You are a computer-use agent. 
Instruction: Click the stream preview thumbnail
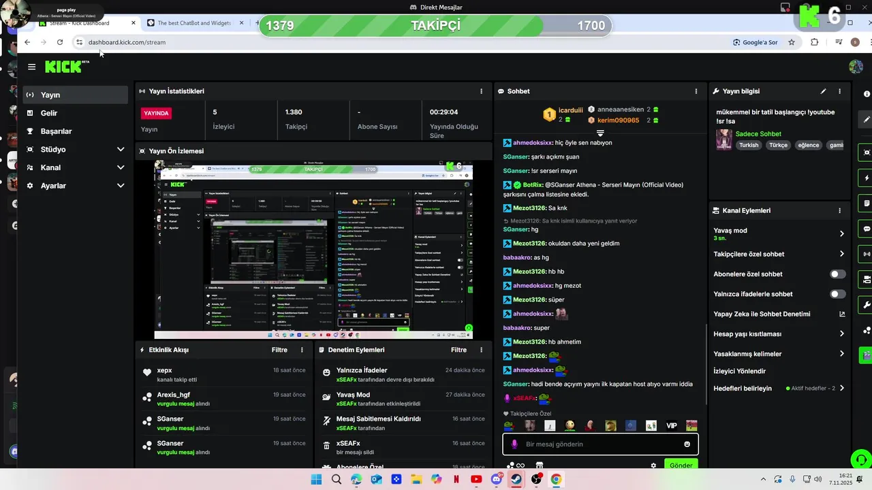[x=313, y=249]
